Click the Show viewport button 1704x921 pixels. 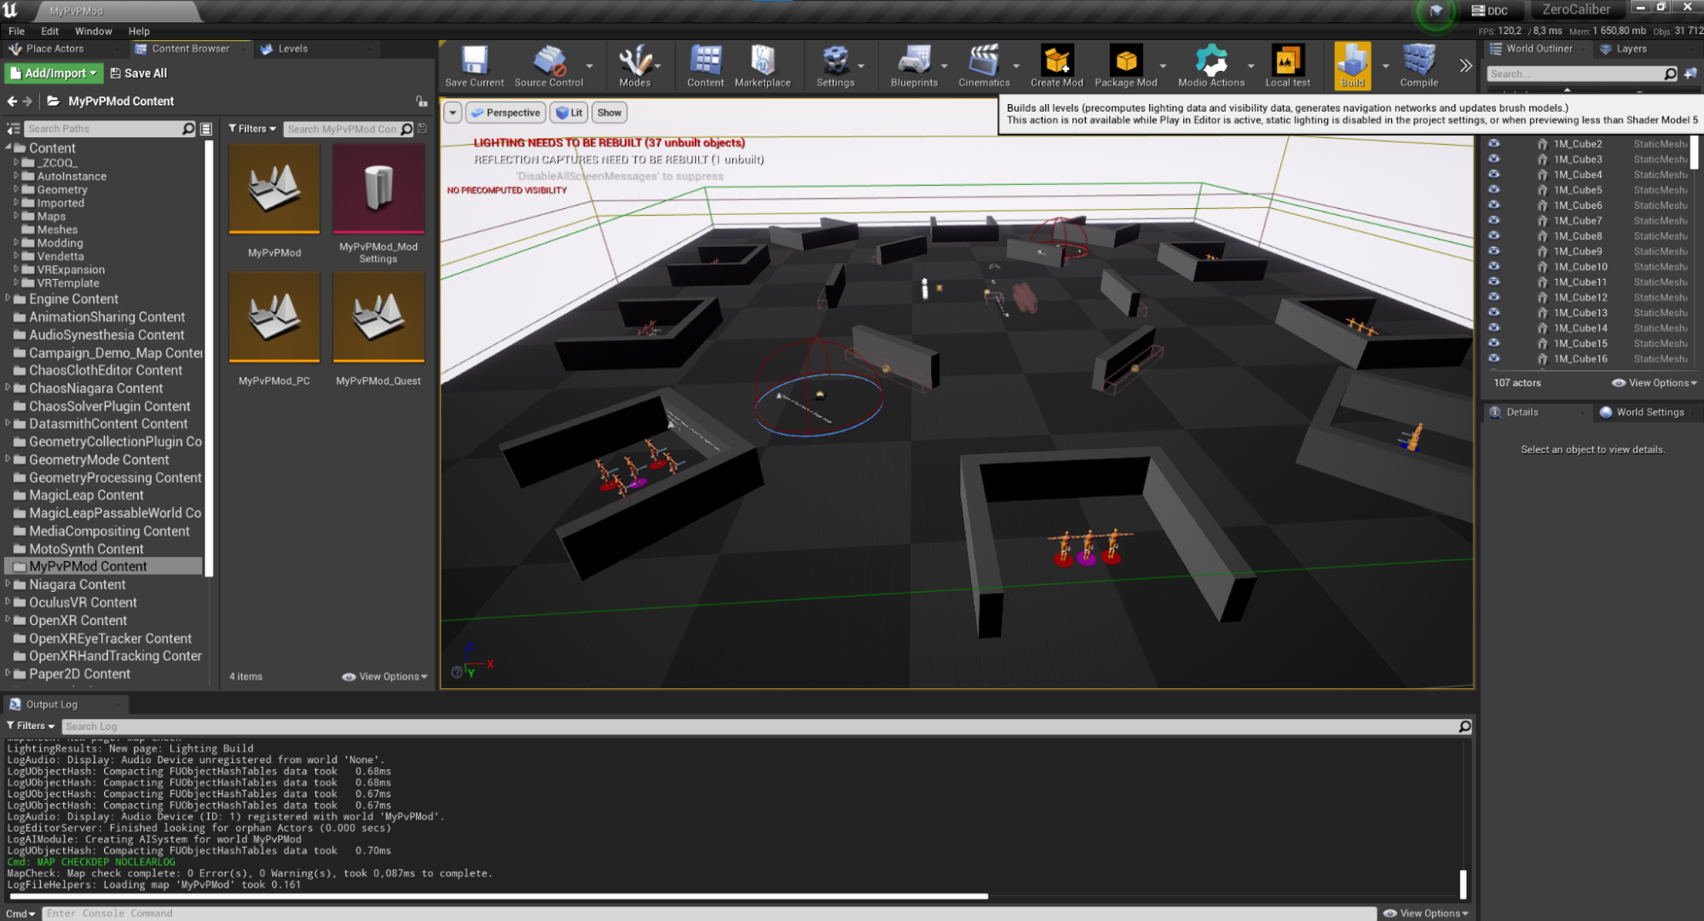pyautogui.click(x=609, y=113)
